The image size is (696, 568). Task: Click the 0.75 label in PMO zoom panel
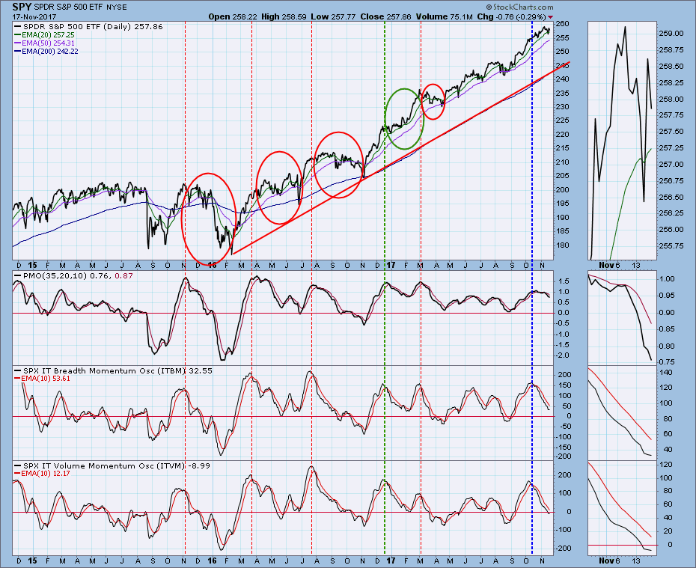667,362
